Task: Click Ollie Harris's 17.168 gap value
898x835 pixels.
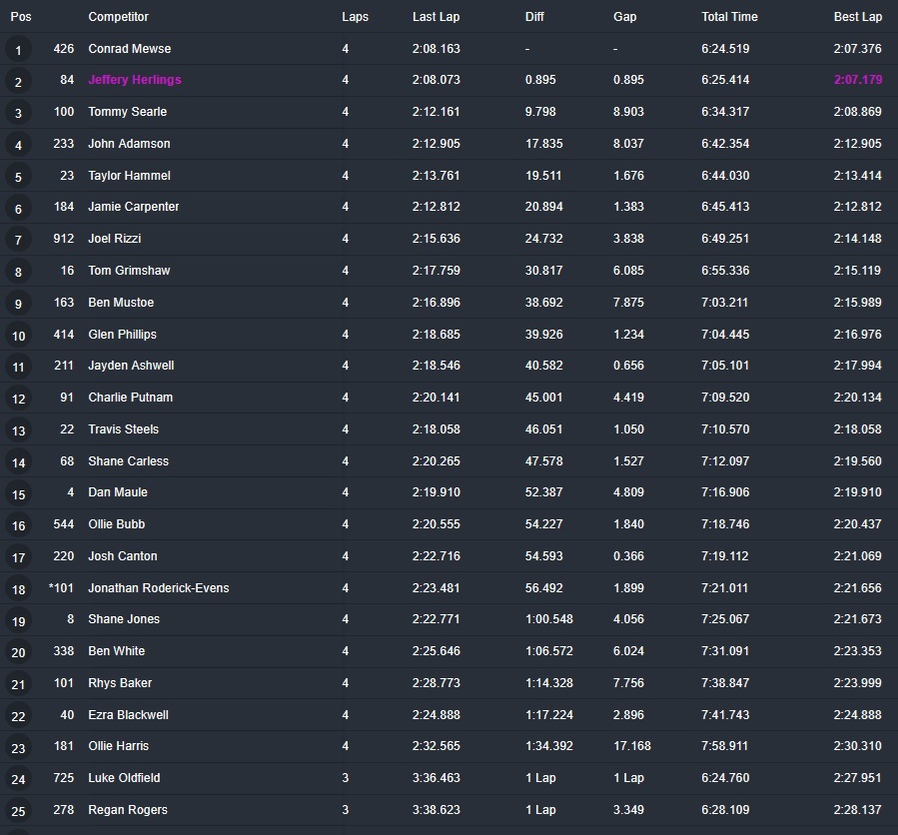Action: [632, 746]
